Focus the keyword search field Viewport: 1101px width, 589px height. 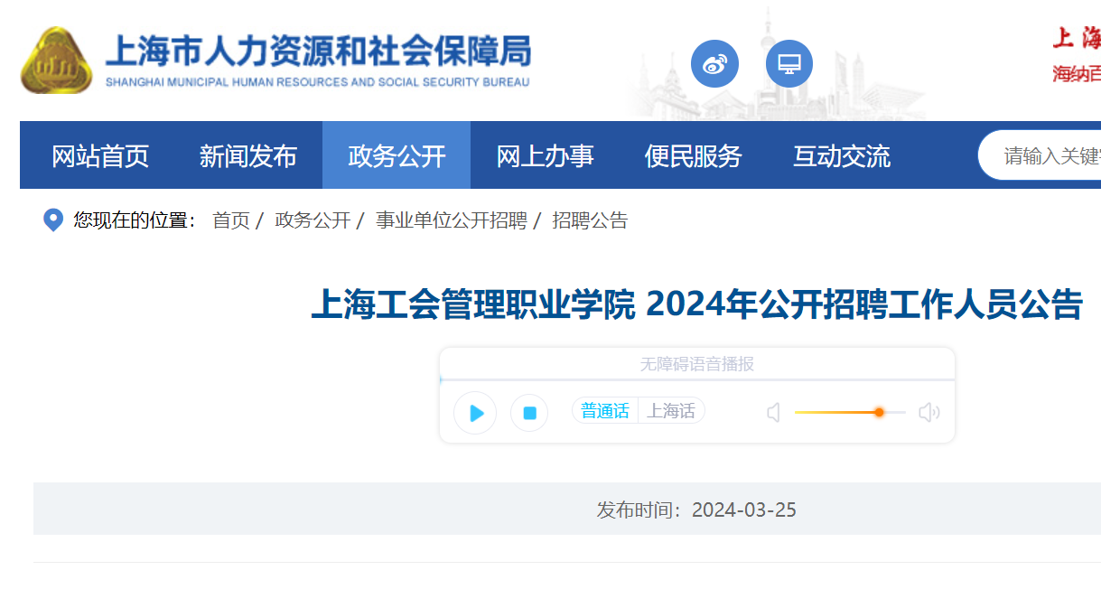click(x=1040, y=155)
